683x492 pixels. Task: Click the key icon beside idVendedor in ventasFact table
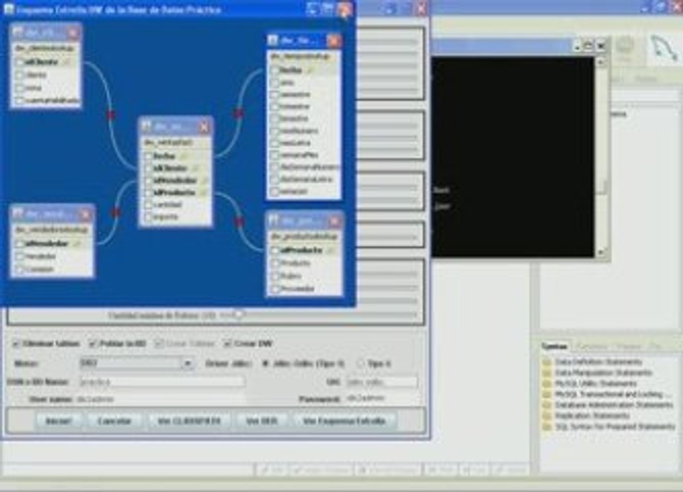(204, 180)
